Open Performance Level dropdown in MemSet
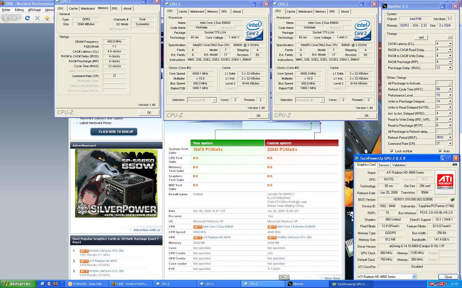462x288 pixels. coord(450,95)
